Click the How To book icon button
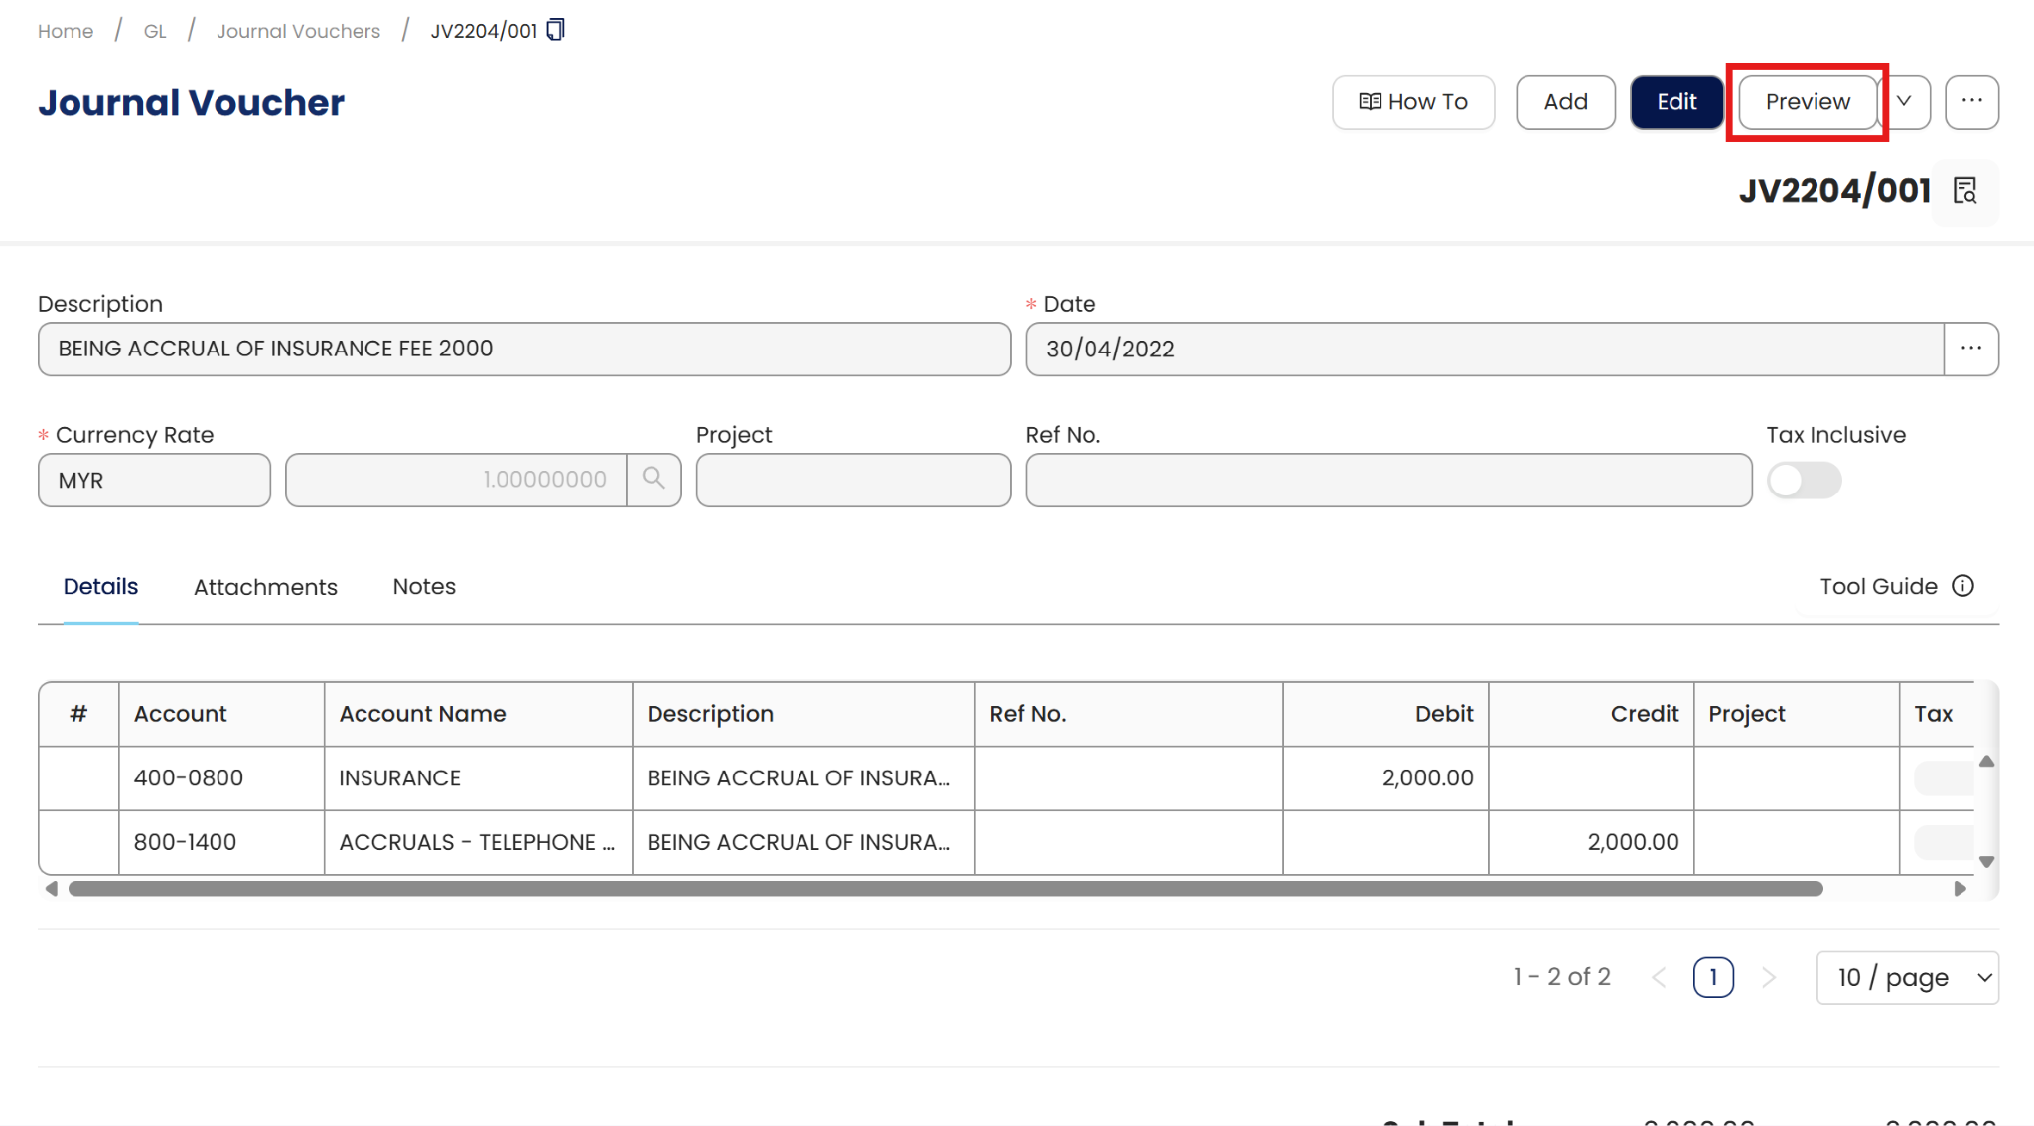 click(1412, 101)
